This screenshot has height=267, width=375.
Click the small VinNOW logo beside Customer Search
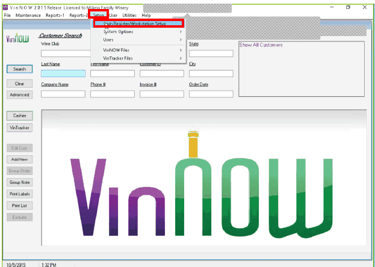17,38
